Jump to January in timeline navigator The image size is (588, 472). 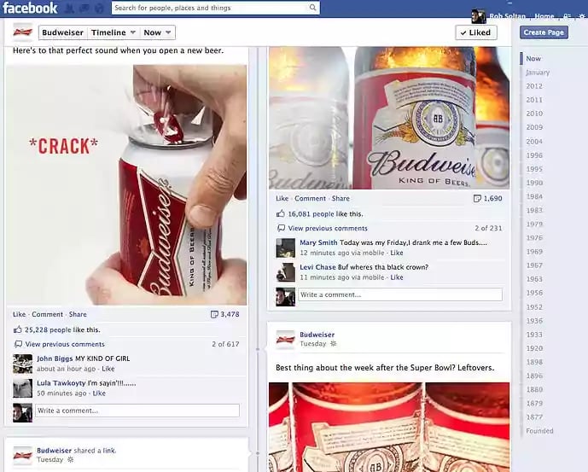[538, 73]
